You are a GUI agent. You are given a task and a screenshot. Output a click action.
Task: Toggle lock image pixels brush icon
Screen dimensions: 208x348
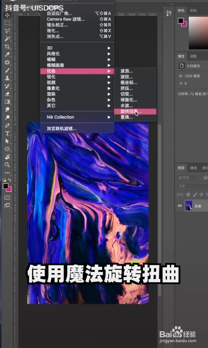tap(195, 195)
